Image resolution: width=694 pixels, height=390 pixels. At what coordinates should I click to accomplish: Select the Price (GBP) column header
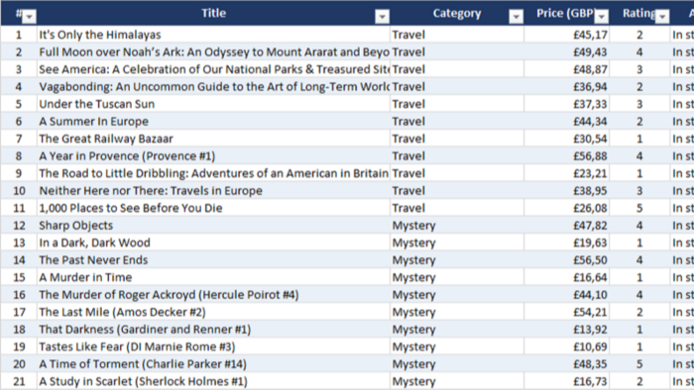[566, 13]
